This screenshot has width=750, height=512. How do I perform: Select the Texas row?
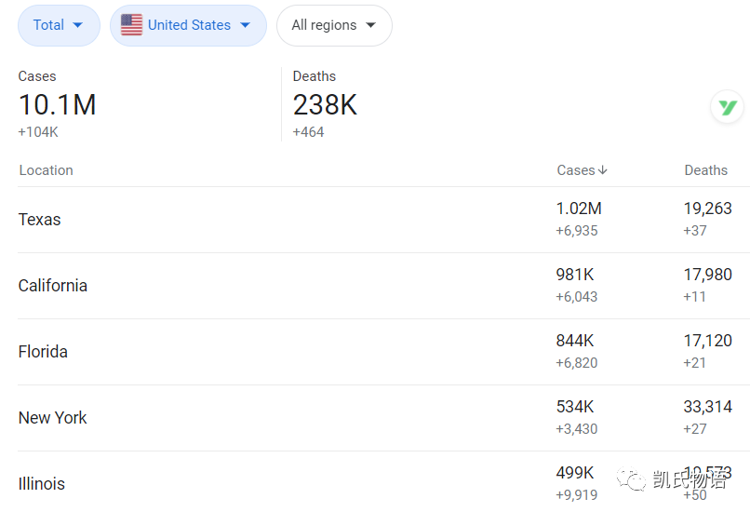pos(383,220)
